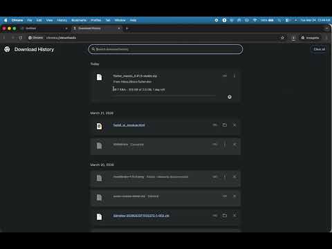The image size is (332, 249).
Task: Remove the March 20 failed download entry
Action: tap(234, 177)
